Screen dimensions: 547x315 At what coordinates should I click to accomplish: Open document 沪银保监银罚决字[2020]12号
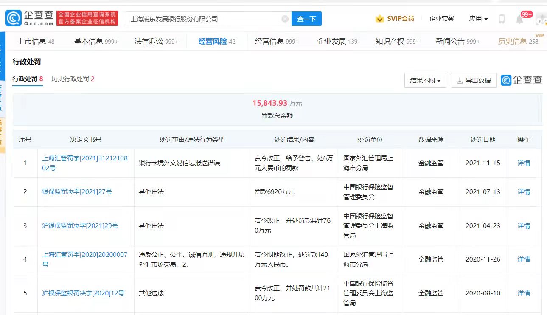pos(83,293)
